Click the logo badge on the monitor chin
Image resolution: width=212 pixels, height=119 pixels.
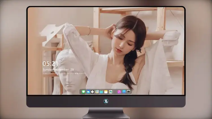coord(106,101)
